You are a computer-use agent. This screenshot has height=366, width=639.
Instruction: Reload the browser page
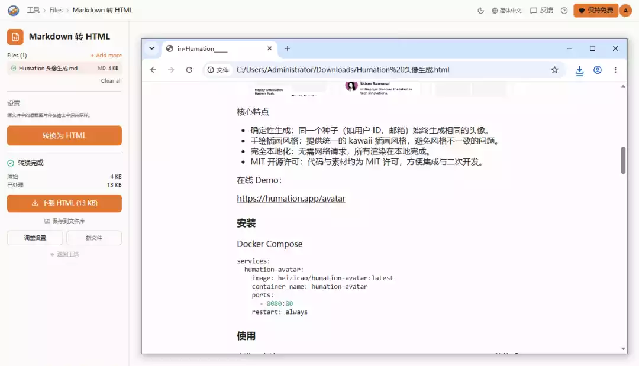(189, 70)
